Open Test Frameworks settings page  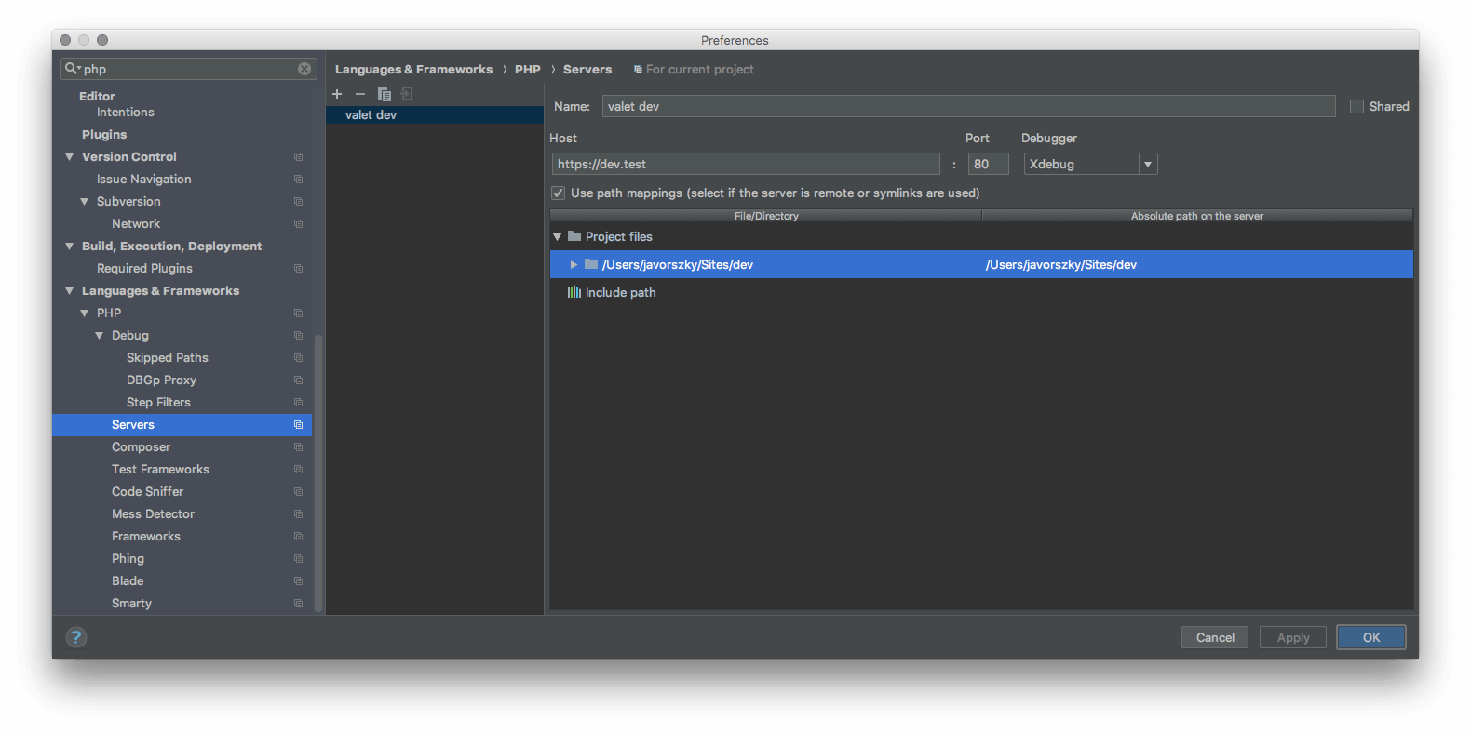[160, 470]
